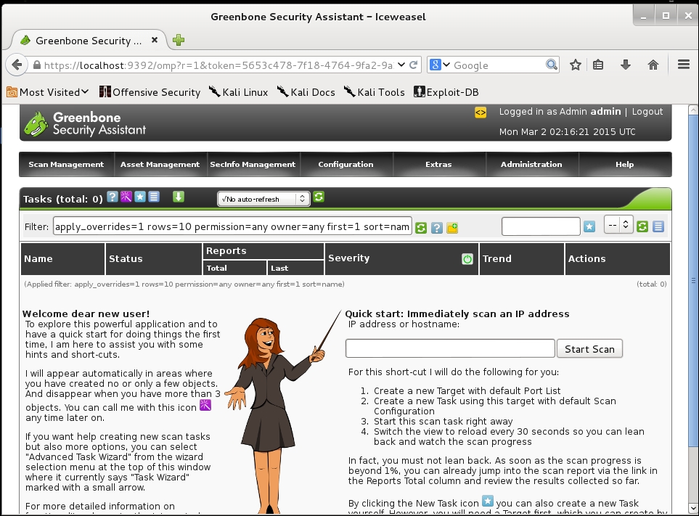Image resolution: width=699 pixels, height=516 pixels.
Task: Sort tasks by Name column
Action: (38, 259)
